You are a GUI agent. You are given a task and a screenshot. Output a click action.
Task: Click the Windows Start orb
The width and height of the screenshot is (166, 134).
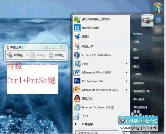click(x=157, y=7)
